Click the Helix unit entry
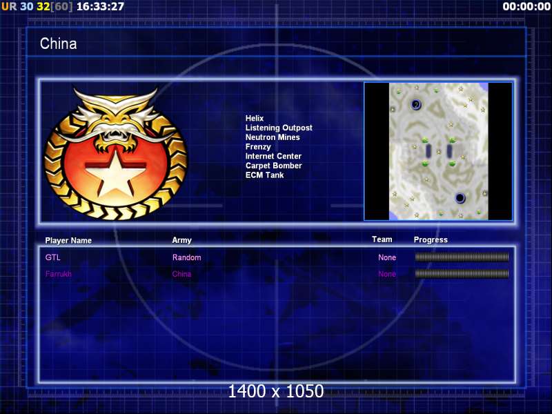 pos(254,118)
